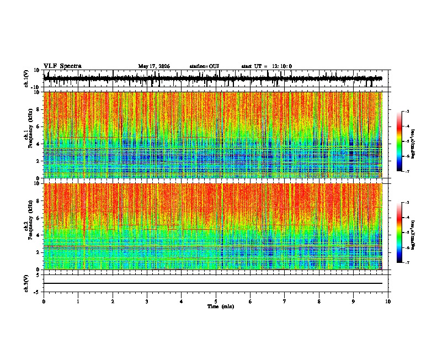The width and height of the screenshot is (437, 338).
Task: Click the 3 minute tick label
Action: click(147, 302)
